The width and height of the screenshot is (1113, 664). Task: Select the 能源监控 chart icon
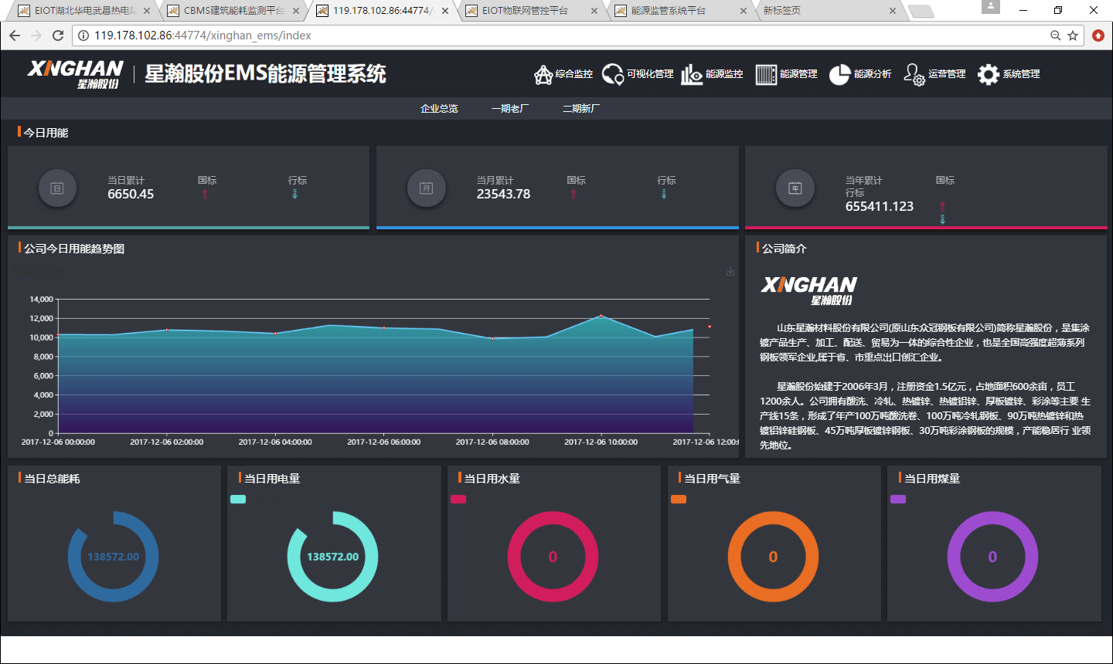(x=692, y=74)
